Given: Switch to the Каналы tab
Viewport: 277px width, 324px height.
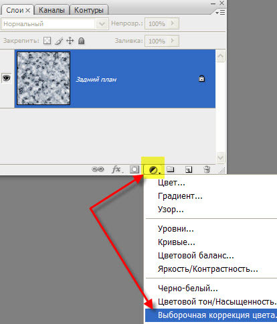Looking at the screenshot, I should pyautogui.click(x=52, y=10).
